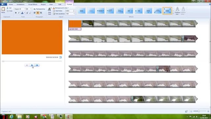211x119 pixels.
Task: Open the media player on taskbar
Action: [28, 117]
